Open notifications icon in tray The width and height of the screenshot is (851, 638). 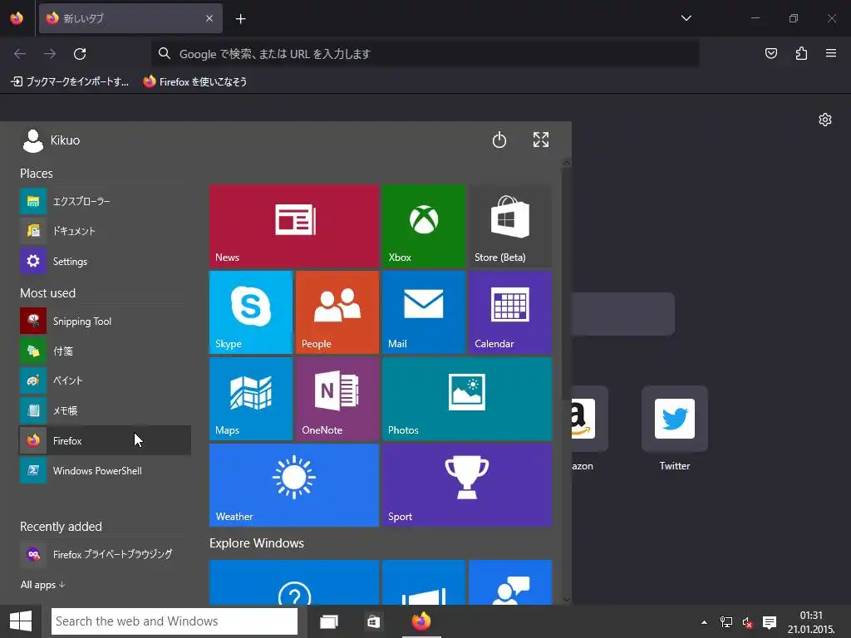pos(770,622)
